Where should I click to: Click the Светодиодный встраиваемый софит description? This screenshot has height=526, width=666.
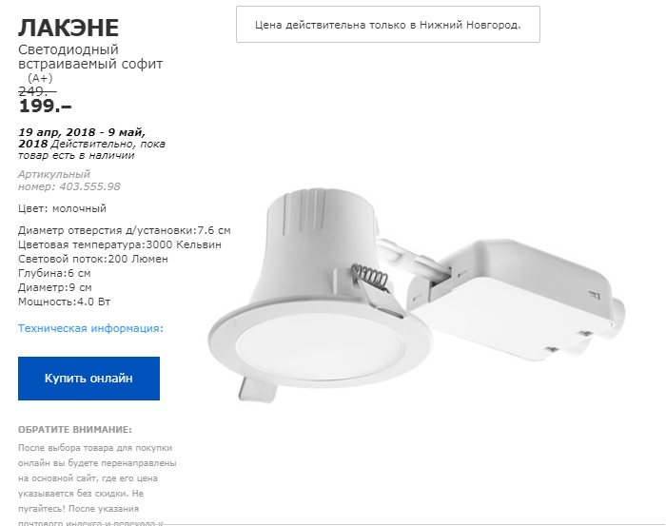point(90,57)
